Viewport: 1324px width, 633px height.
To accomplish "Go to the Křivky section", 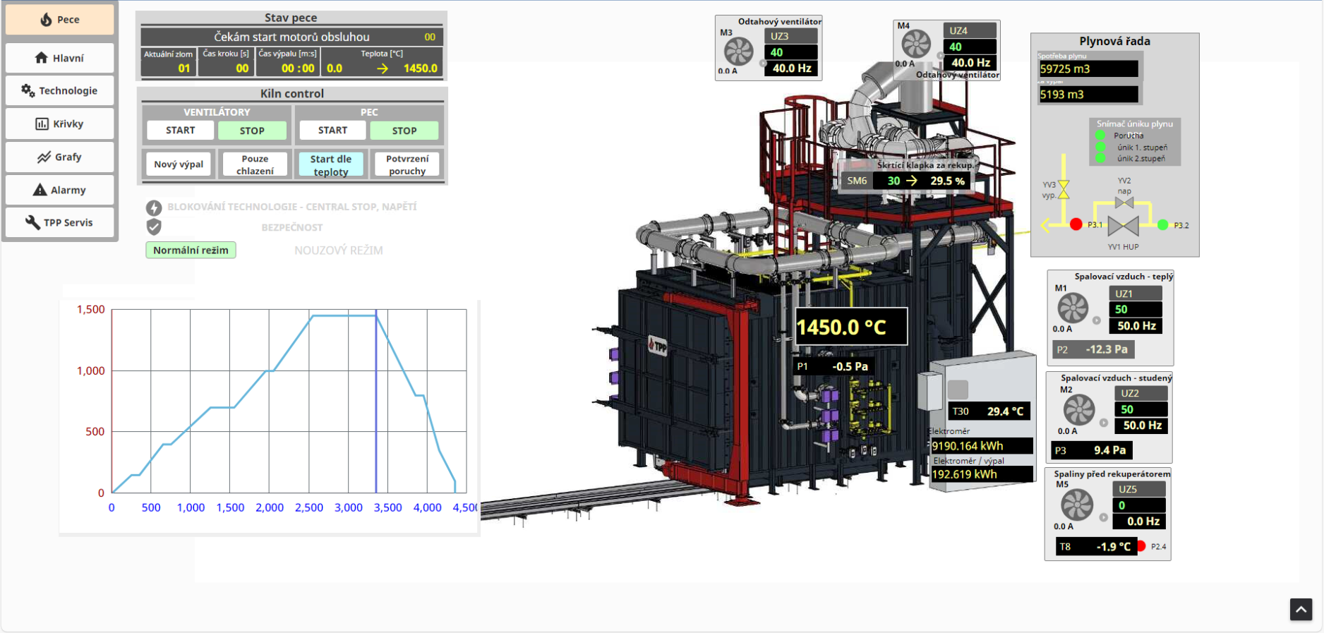I will (60, 124).
